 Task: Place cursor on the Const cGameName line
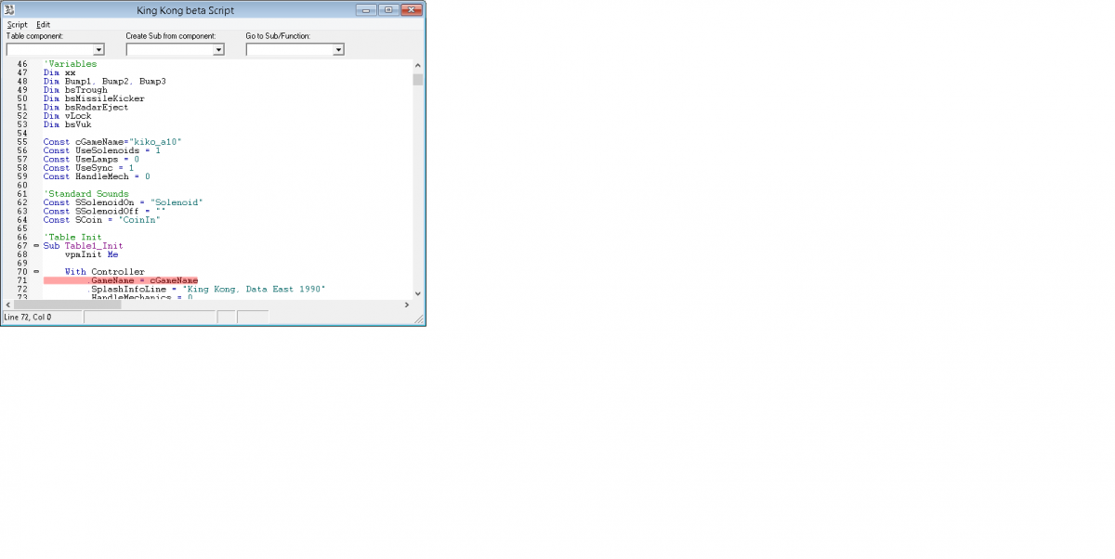(111, 141)
